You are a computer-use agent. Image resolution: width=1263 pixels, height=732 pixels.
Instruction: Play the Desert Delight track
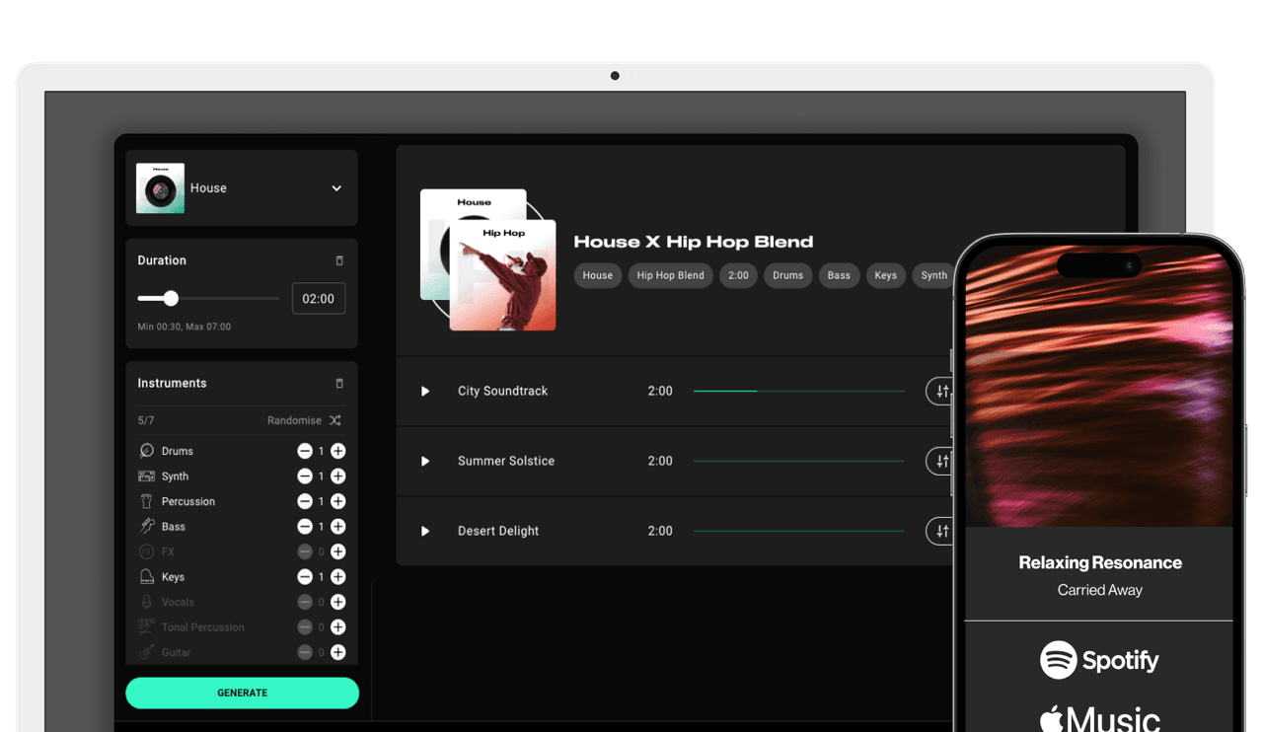[x=425, y=532]
